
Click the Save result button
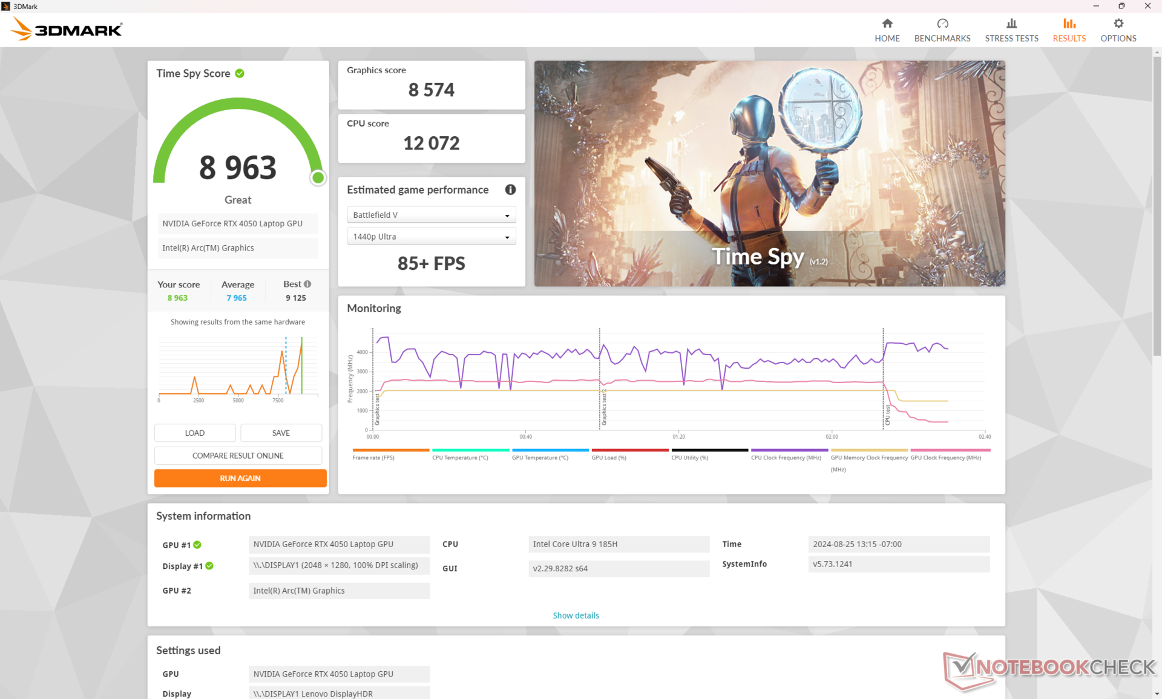pos(281,433)
